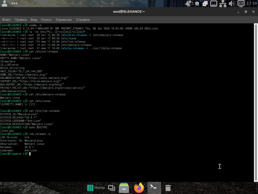The width and height of the screenshot is (258, 194).
Task: Open the Файл menu
Action: pyautogui.click(x=6, y=20)
